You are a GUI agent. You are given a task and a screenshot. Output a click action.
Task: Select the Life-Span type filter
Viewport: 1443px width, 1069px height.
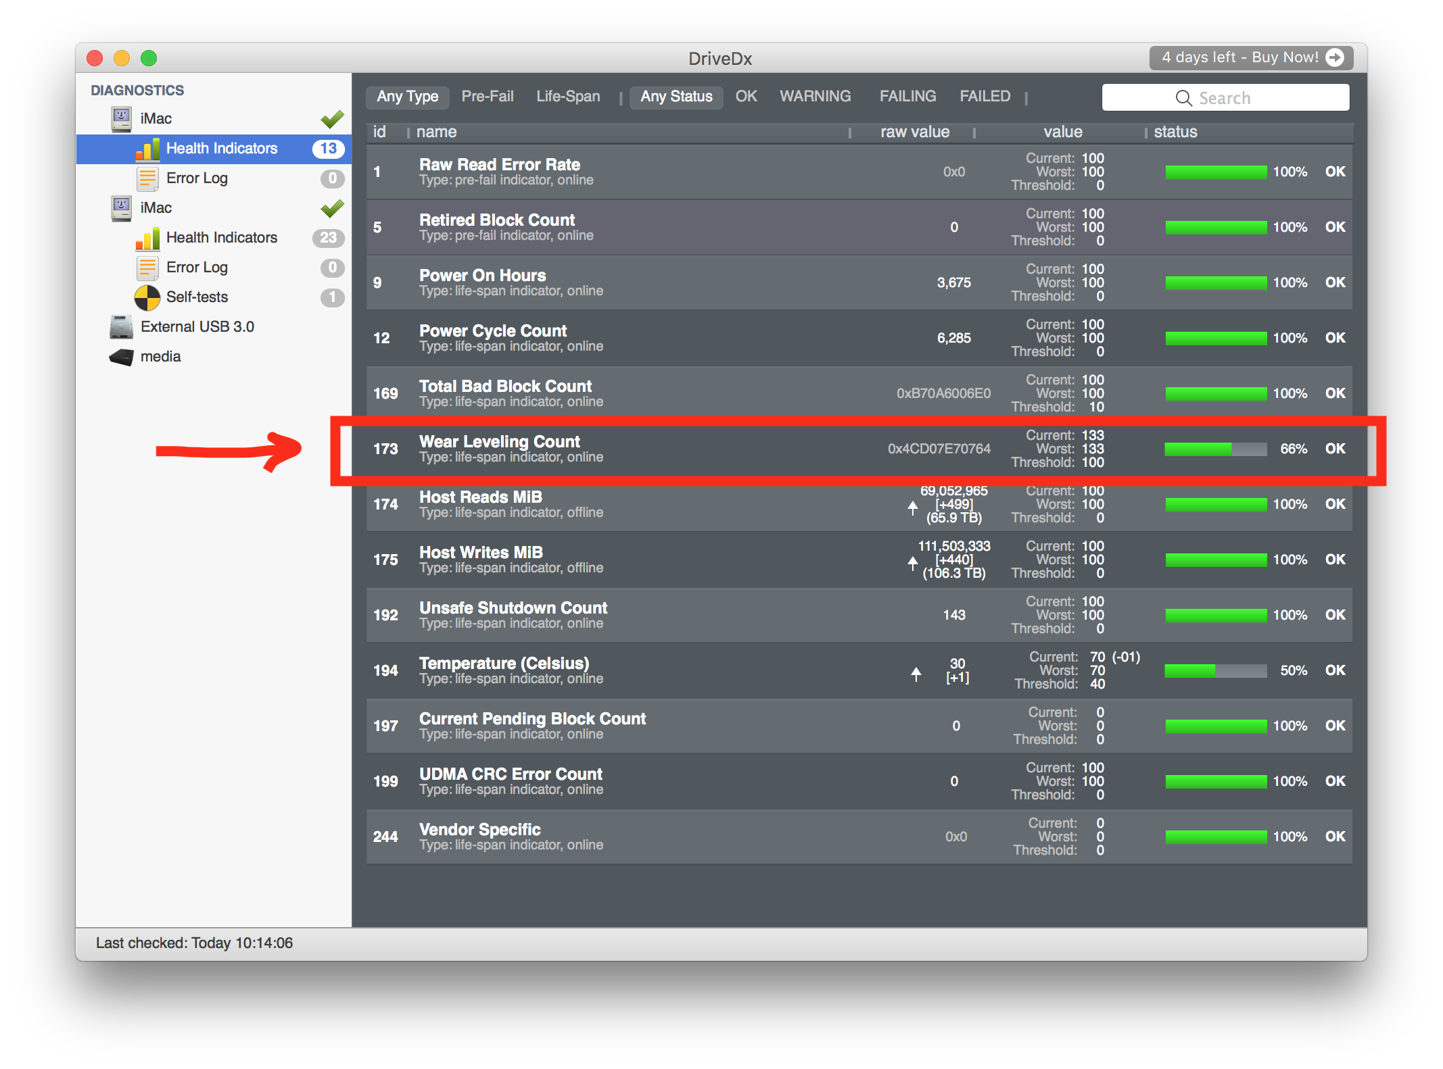(x=568, y=97)
